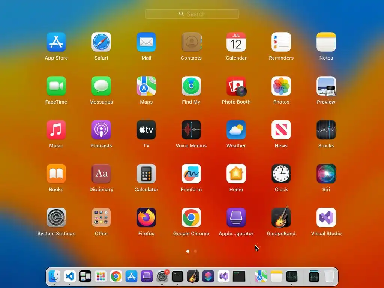Launch FaceTime
384x288 pixels.
click(56, 86)
